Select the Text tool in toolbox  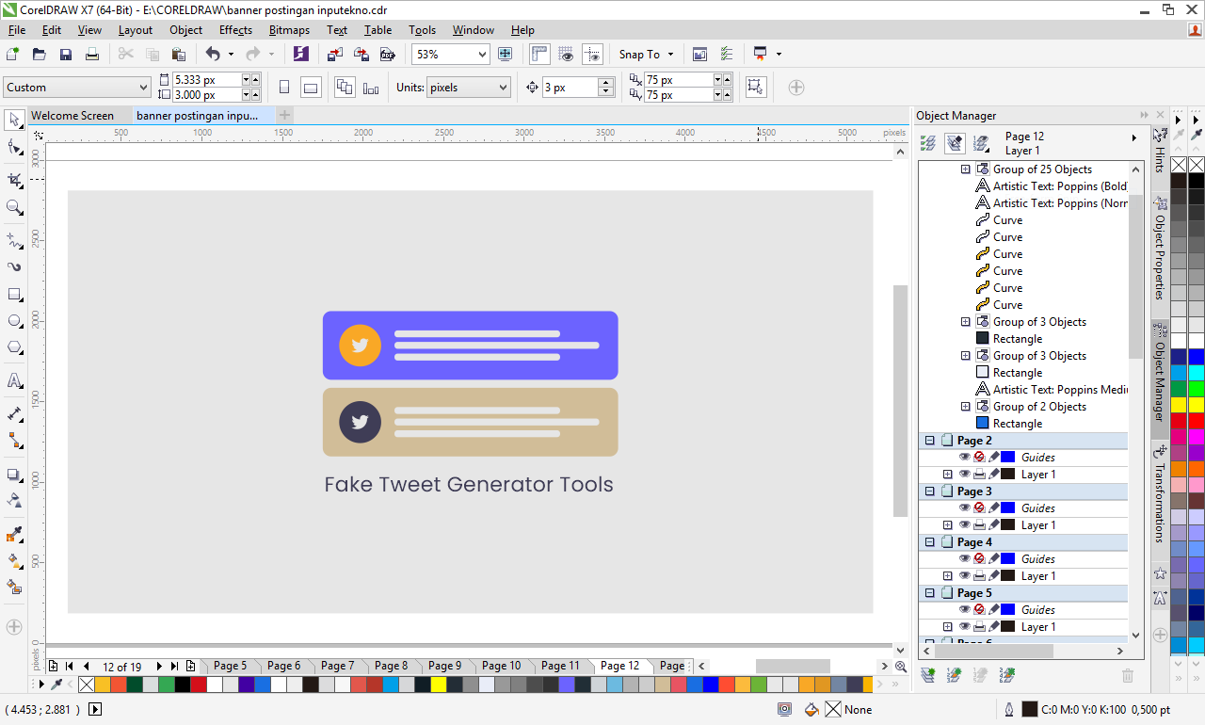[14, 380]
